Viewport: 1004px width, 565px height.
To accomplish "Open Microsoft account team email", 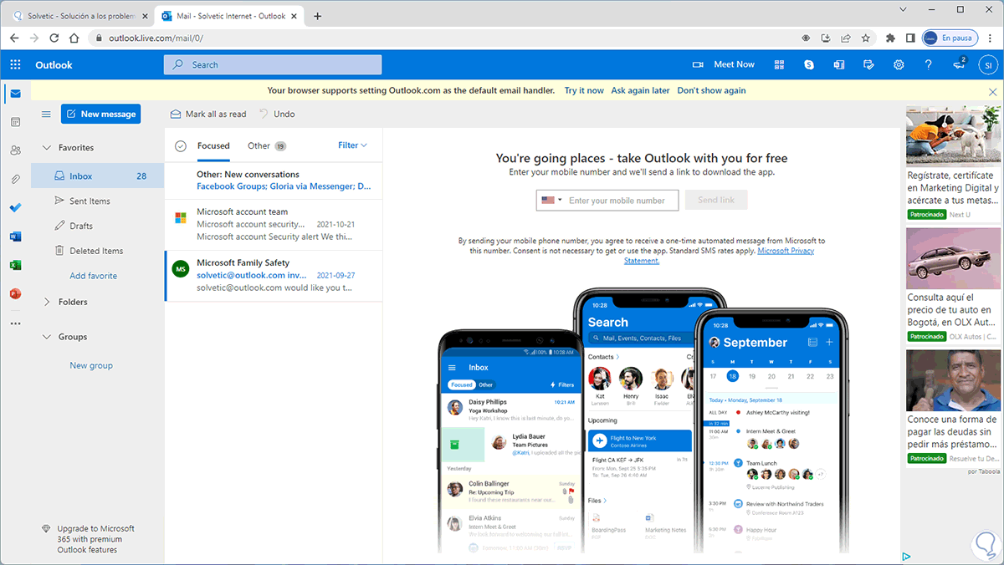I will [274, 225].
